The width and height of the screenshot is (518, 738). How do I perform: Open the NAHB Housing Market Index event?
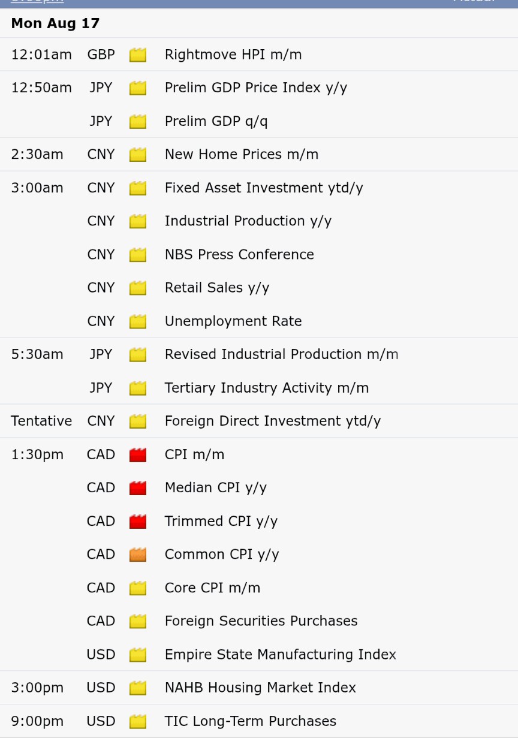click(260, 688)
